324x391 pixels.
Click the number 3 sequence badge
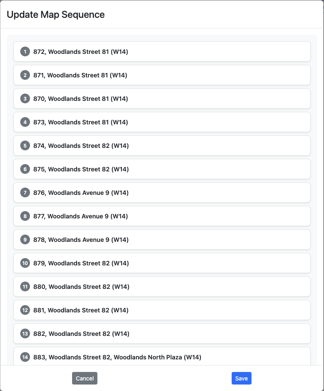click(x=25, y=98)
